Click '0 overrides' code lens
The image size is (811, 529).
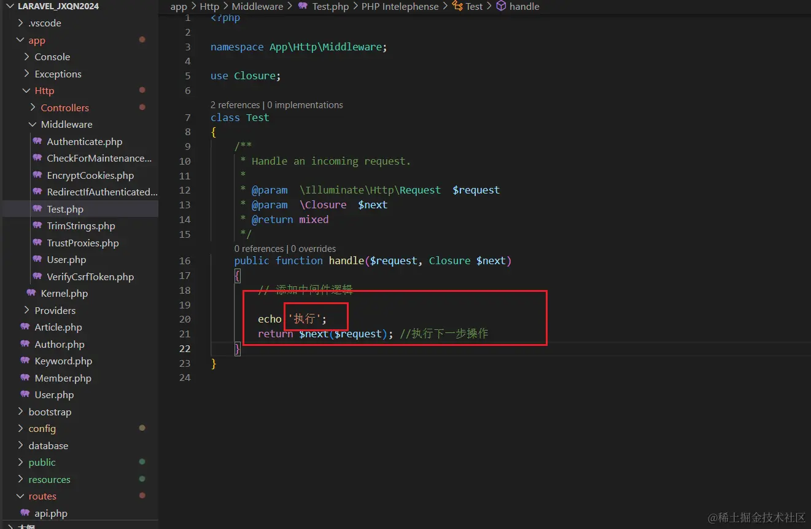313,249
